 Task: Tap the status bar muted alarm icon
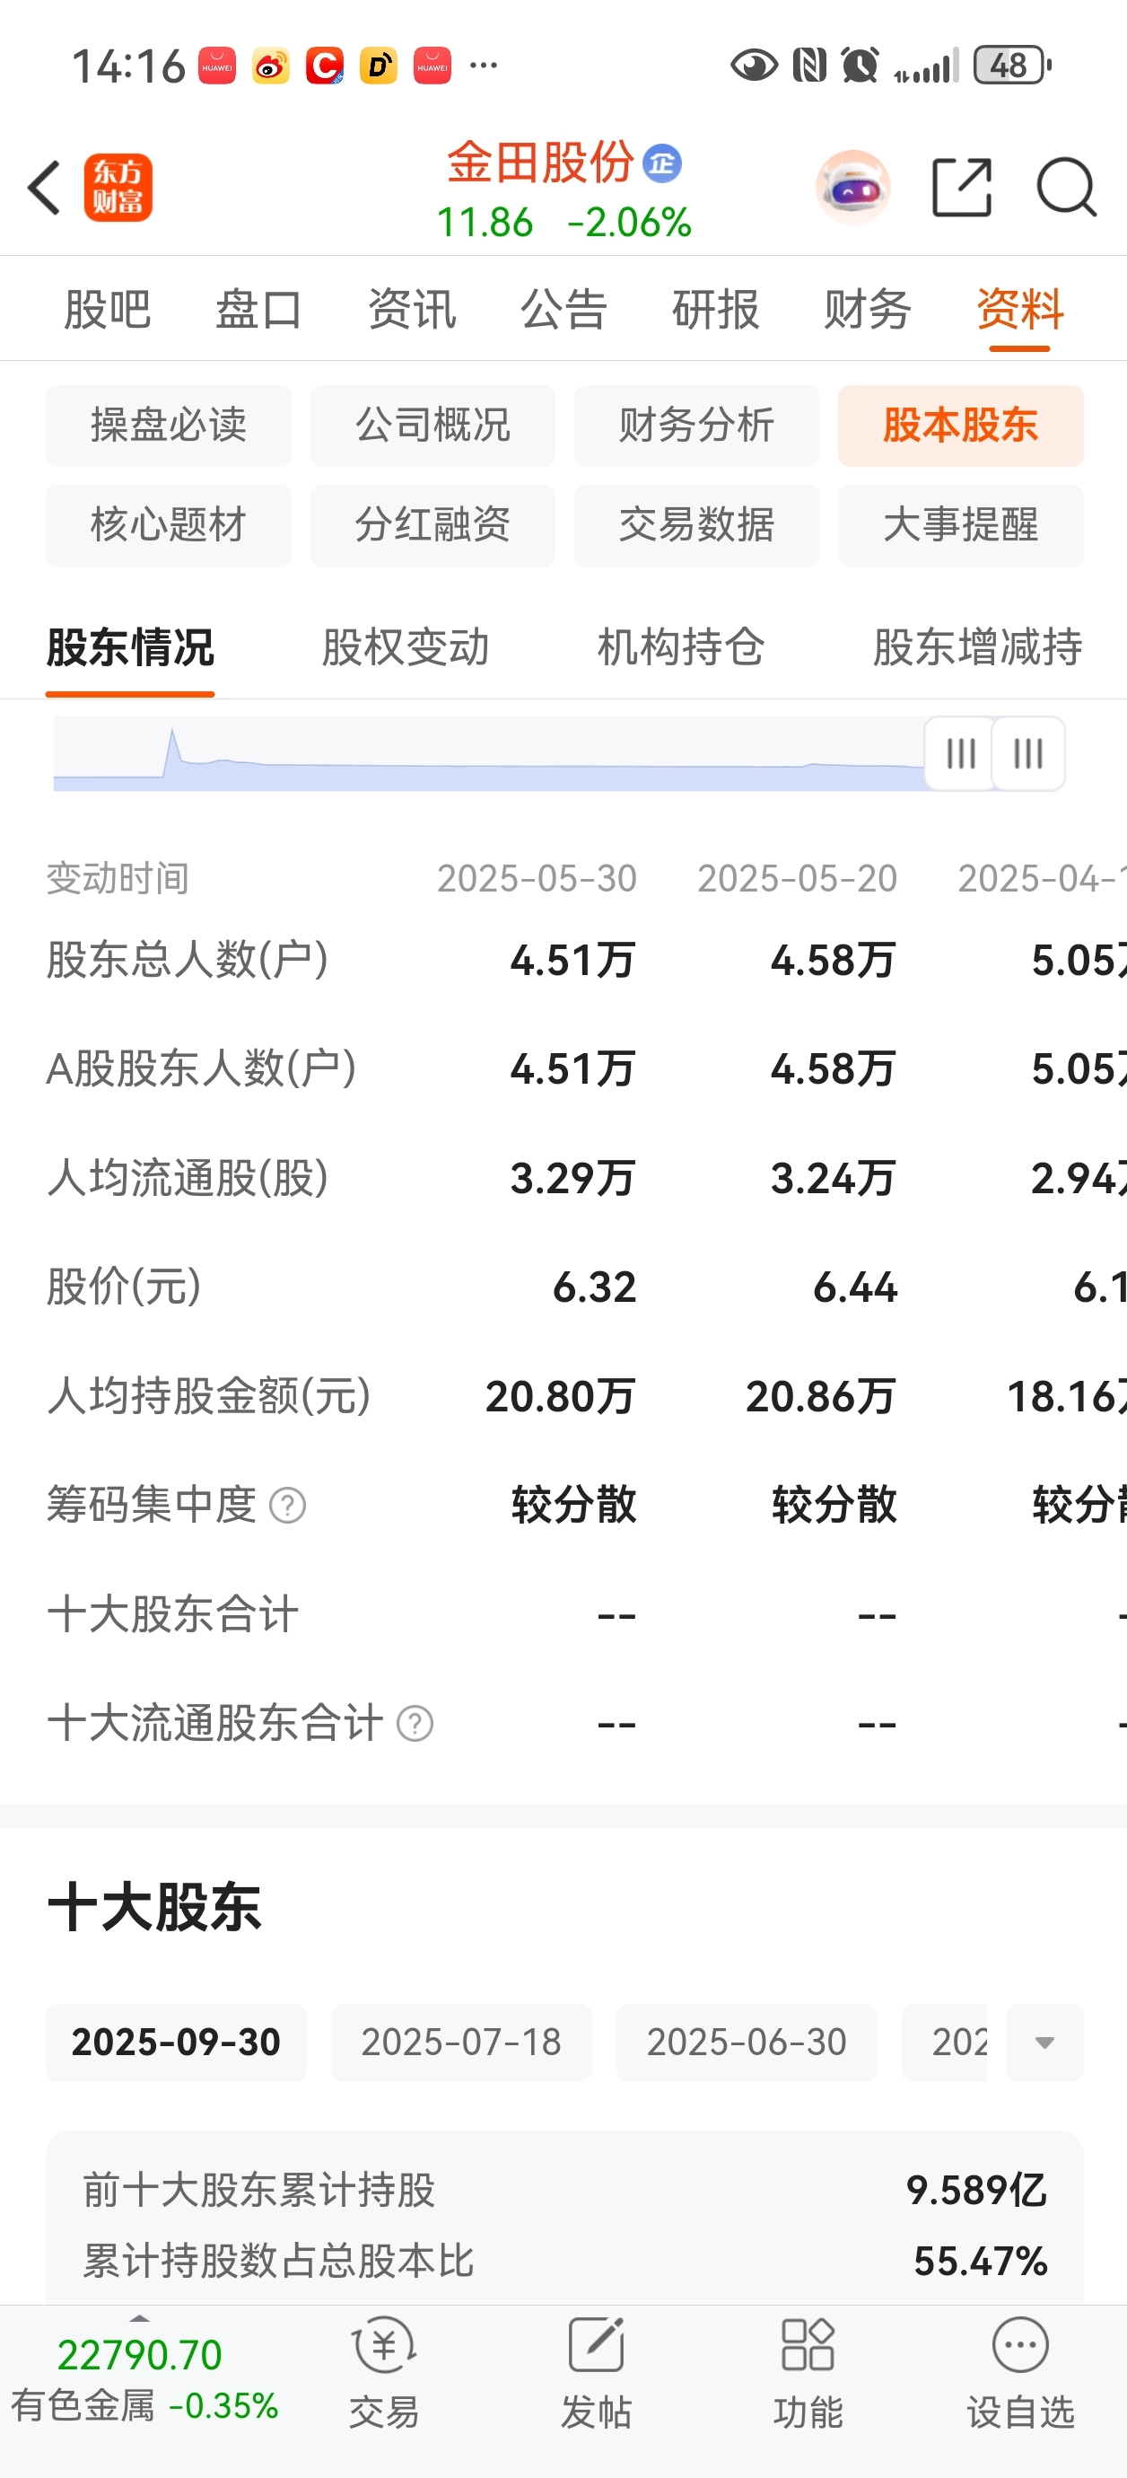pyautogui.click(x=860, y=66)
